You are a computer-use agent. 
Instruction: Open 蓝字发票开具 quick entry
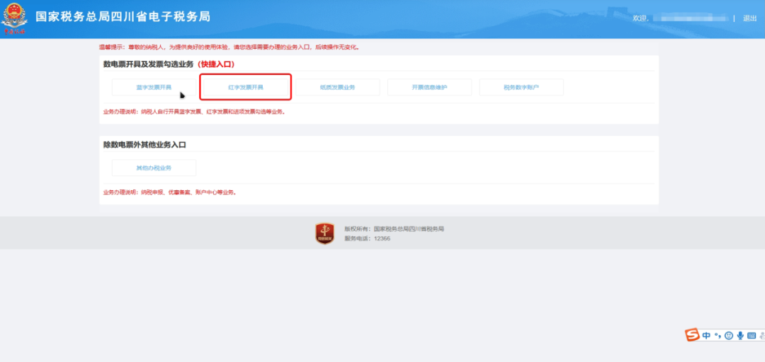point(154,87)
